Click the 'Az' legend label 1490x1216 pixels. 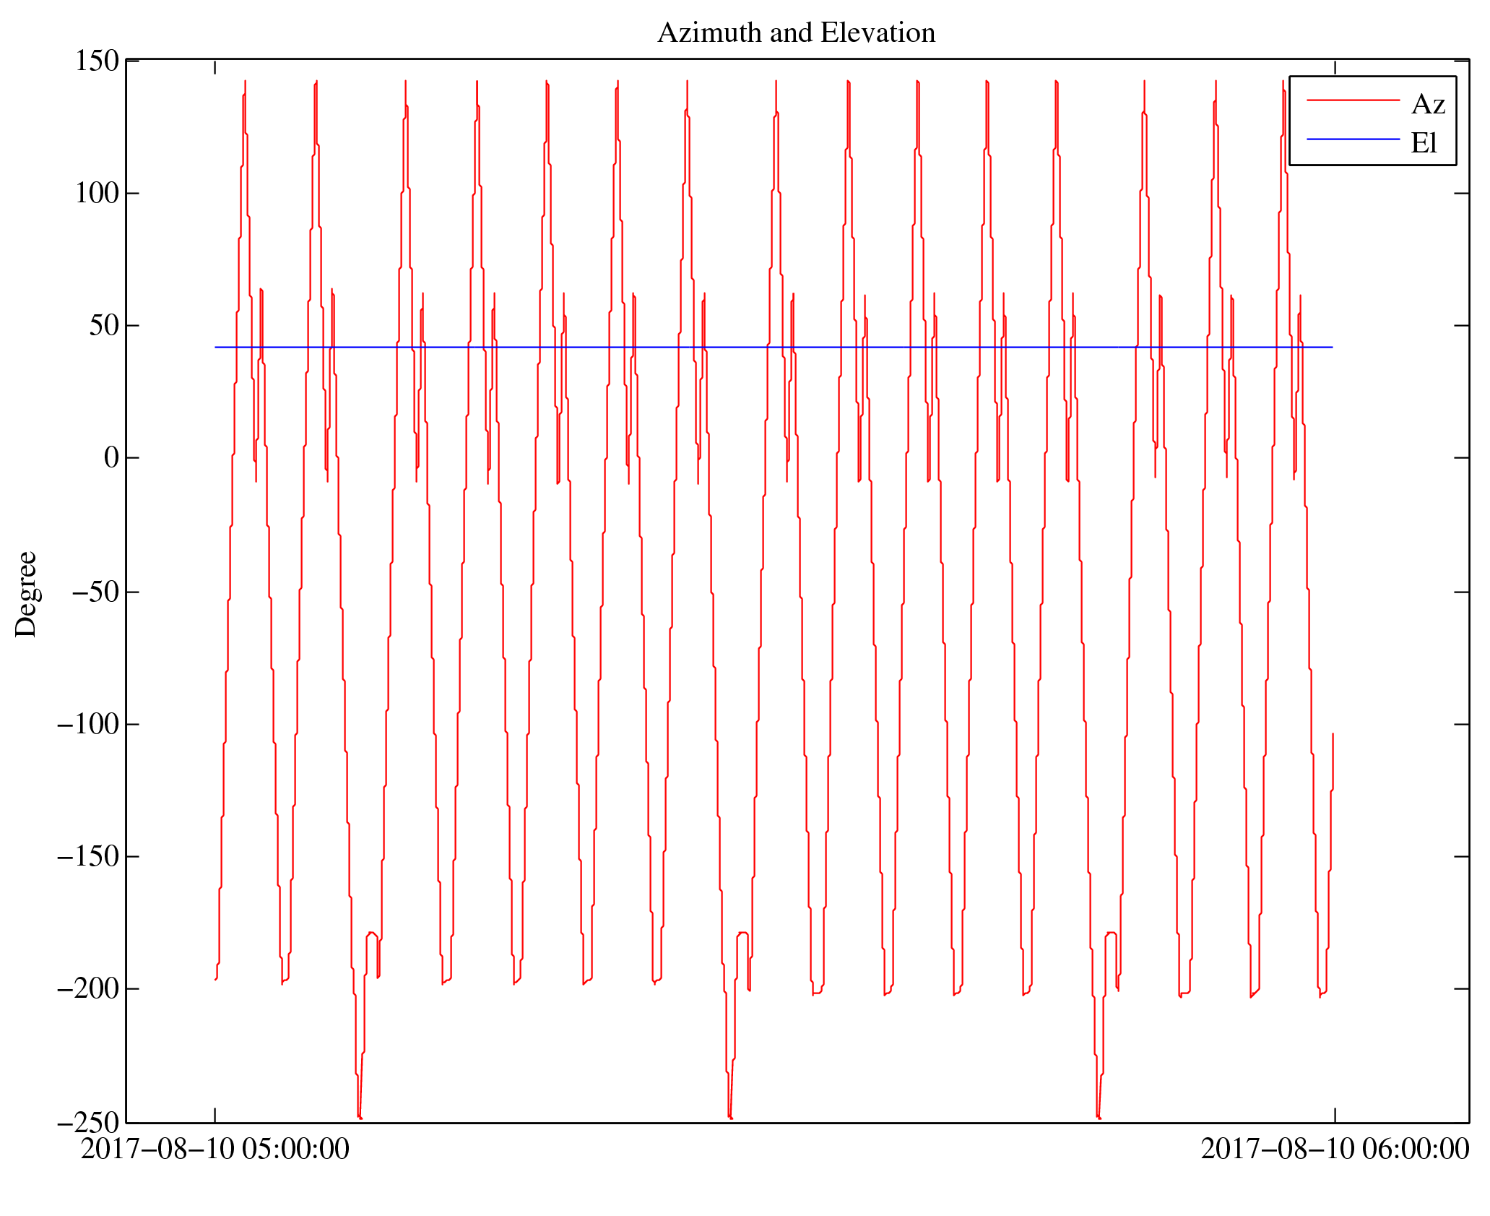click(1428, 105)
